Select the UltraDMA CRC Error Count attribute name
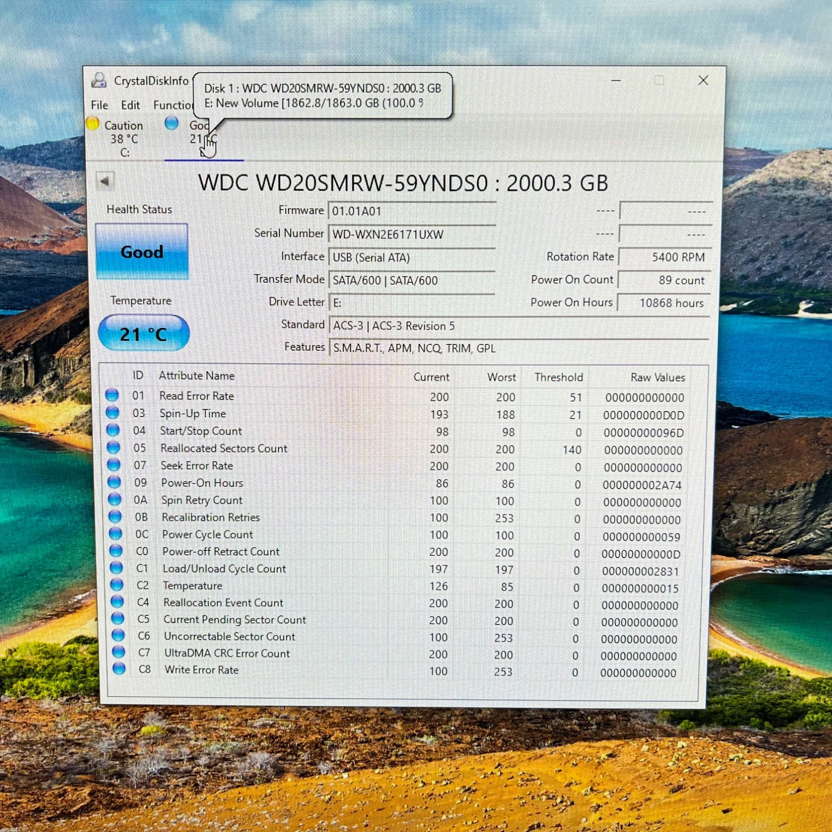 (227, 653)
